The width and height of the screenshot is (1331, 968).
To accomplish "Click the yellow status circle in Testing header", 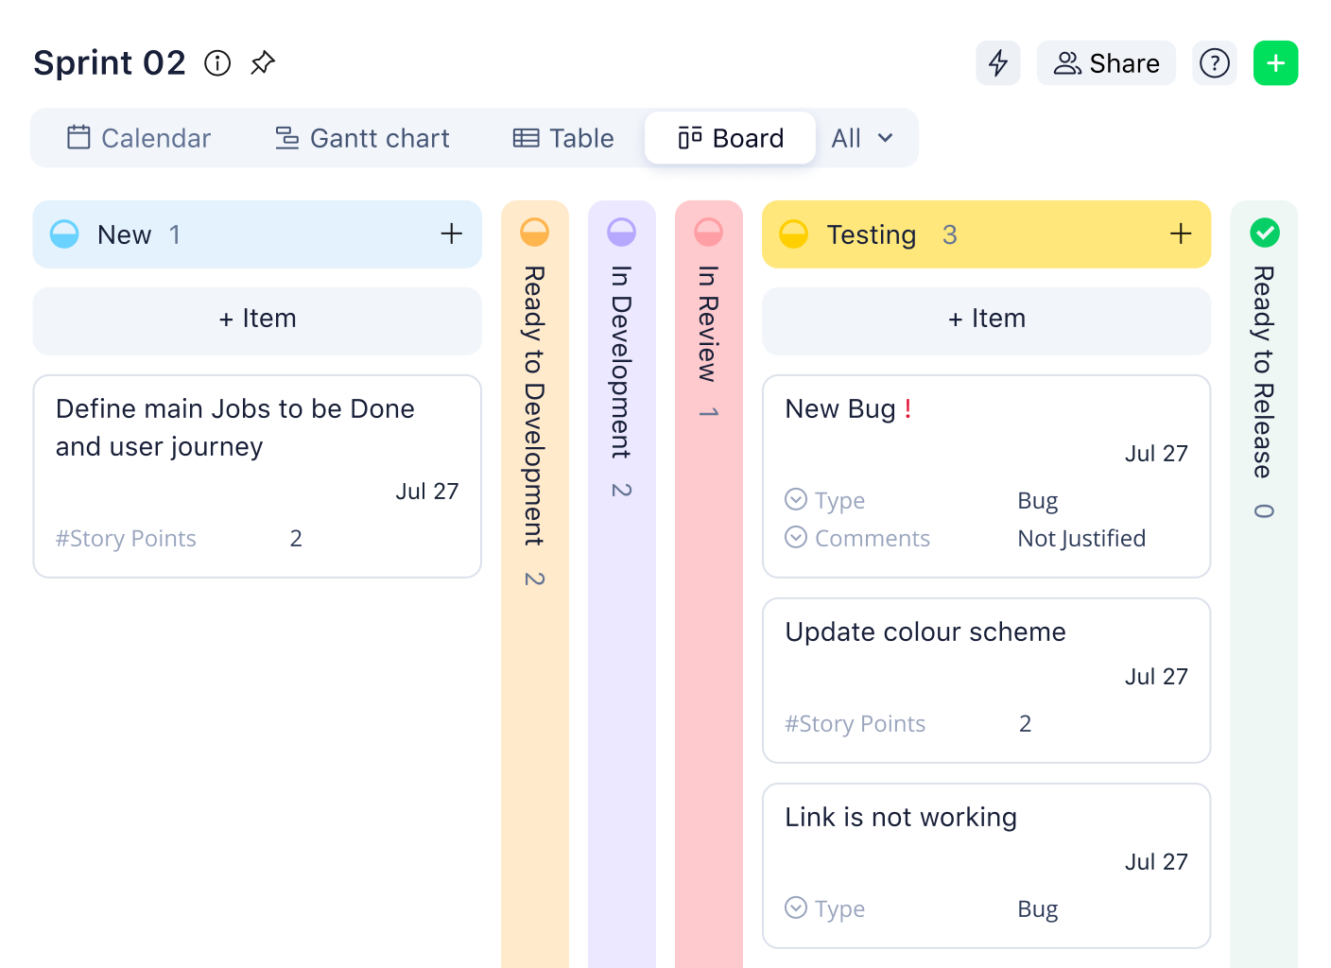I will coord(793,233).
